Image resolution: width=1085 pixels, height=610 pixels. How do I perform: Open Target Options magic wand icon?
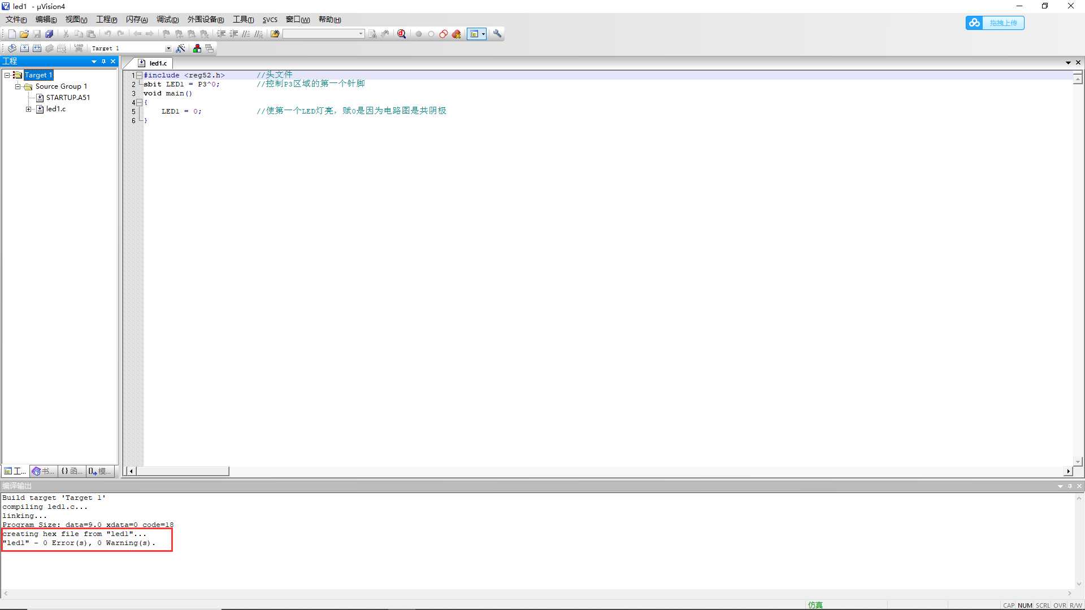click(x=181, y=49)
